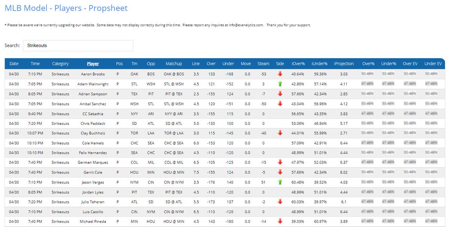This screenshot has height=227, width=451.
Task: Sort by the Over column header
Action: pyautogui.click(x=211, y=64)
